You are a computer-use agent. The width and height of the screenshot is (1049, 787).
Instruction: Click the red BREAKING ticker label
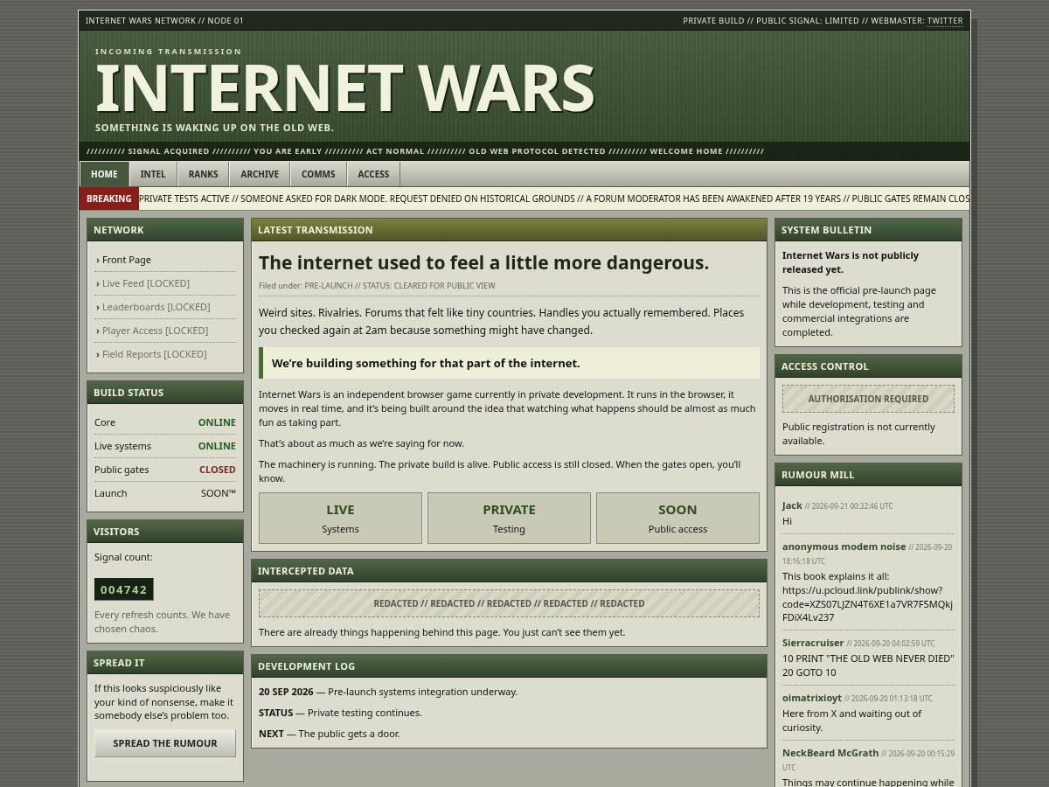109,198
